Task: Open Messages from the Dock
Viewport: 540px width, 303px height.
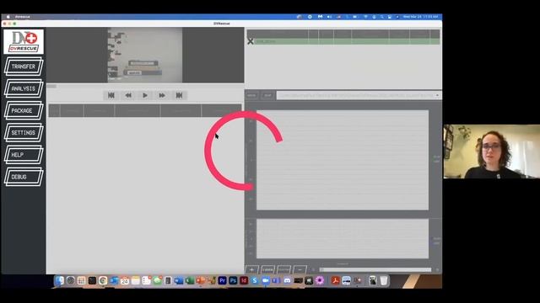Action: (158, 280)
